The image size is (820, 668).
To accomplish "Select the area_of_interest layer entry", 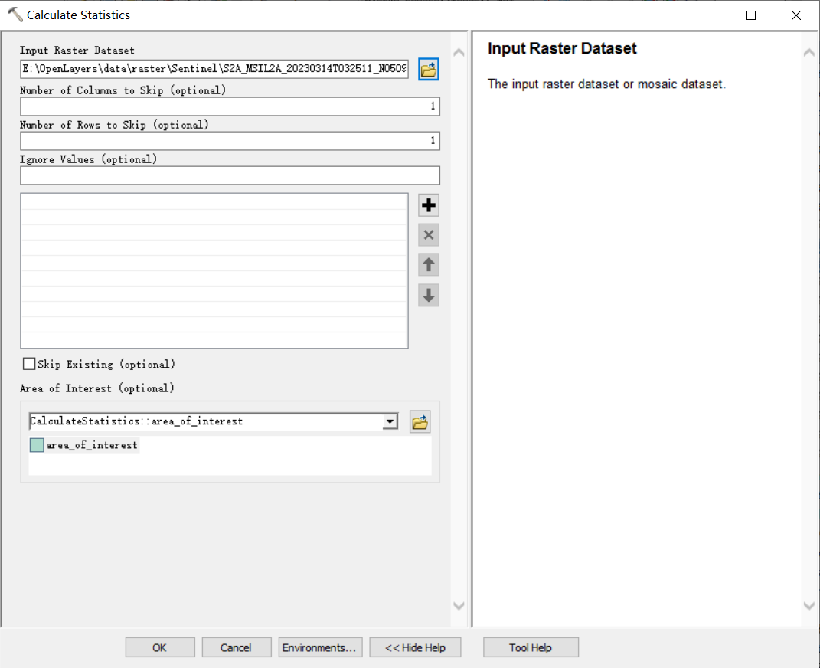I will coord(92,445).
